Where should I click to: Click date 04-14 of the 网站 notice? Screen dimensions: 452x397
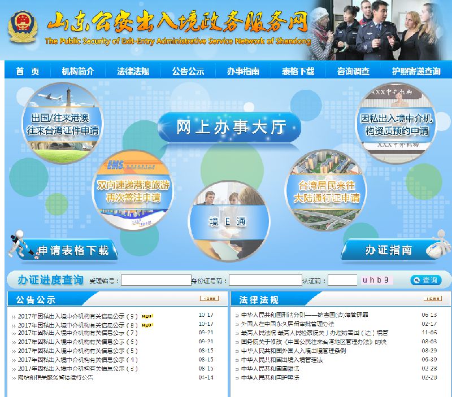click(x=206, y=378)
